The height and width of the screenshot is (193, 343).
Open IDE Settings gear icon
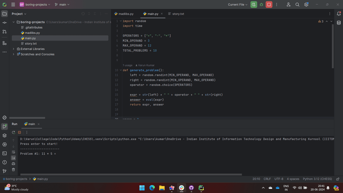point(306,5)
